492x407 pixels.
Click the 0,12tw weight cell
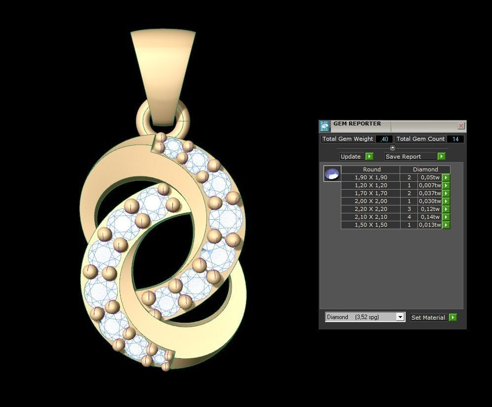(430, 209)
